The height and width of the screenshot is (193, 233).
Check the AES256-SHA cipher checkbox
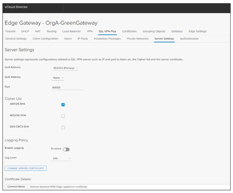[x=63, y=116]
